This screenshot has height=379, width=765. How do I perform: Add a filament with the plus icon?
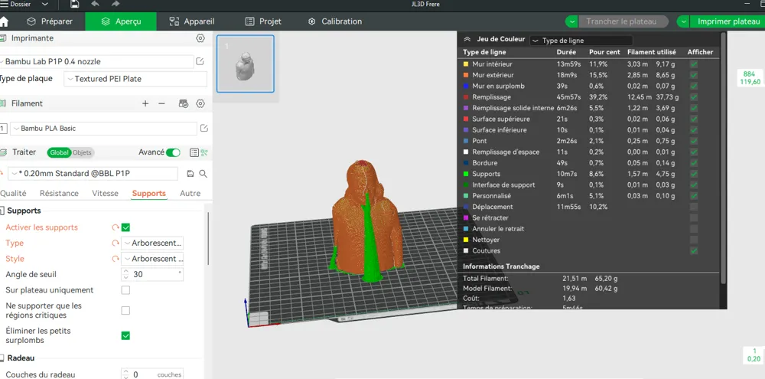point(145,103)
